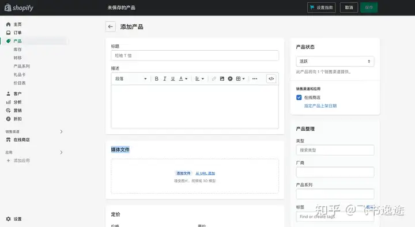This screenshot has height=227, width=415.
Task: Open 营销 marketing in sidebar
Action: click(17, 110)
